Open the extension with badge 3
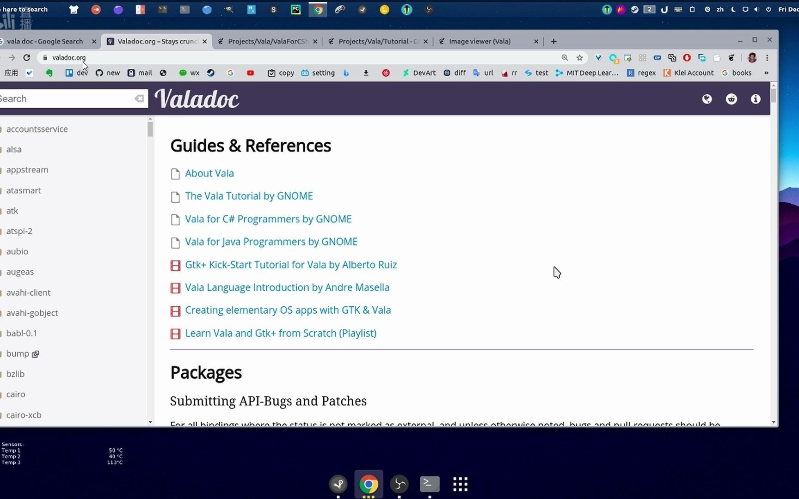The height and width of the screenshot is (499, 799). [x=614, y=58]
